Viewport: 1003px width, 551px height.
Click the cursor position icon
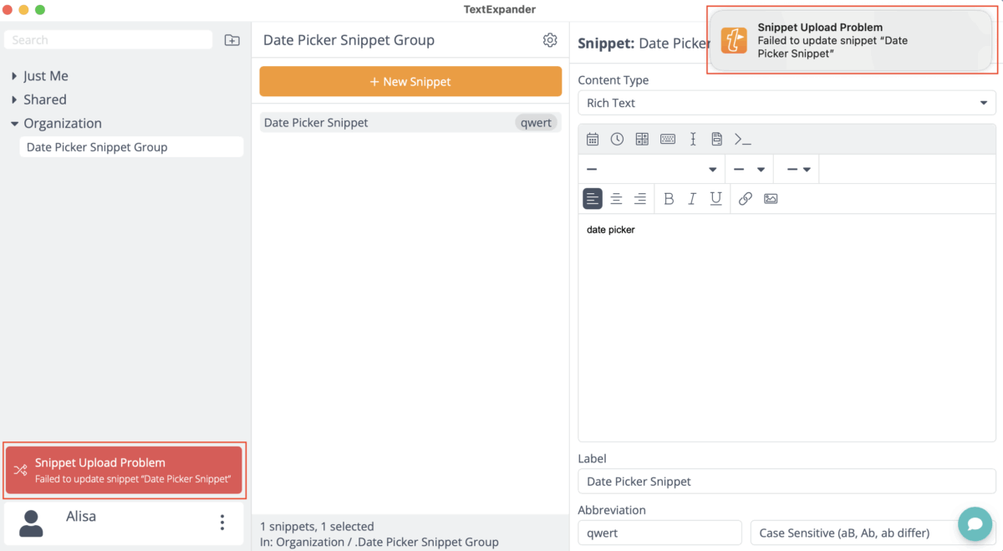[x=693, y=140]
